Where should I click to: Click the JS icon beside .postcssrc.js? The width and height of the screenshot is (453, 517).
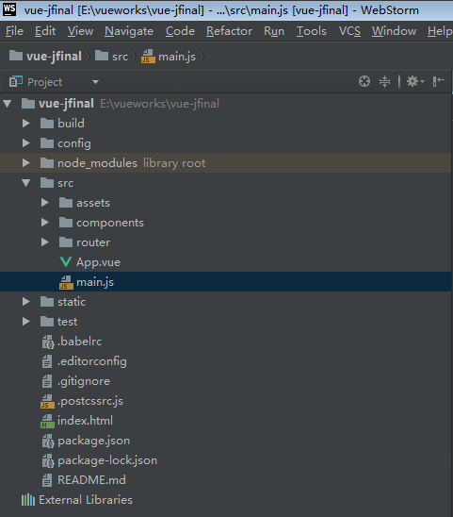click(47, 401)
